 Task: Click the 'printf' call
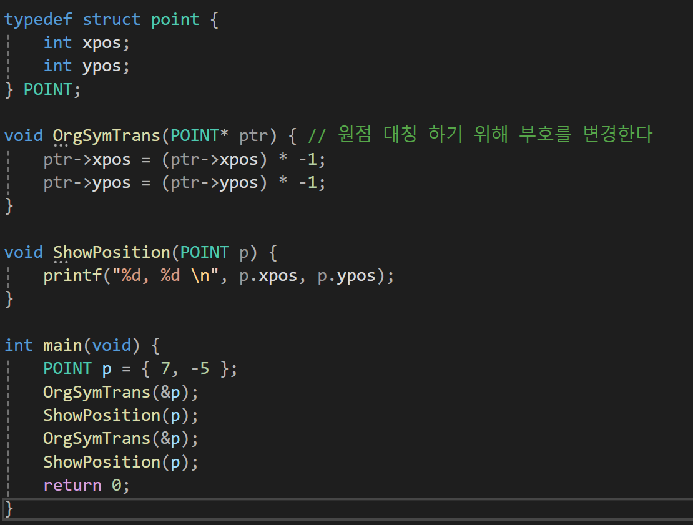(x=73, y=276)
